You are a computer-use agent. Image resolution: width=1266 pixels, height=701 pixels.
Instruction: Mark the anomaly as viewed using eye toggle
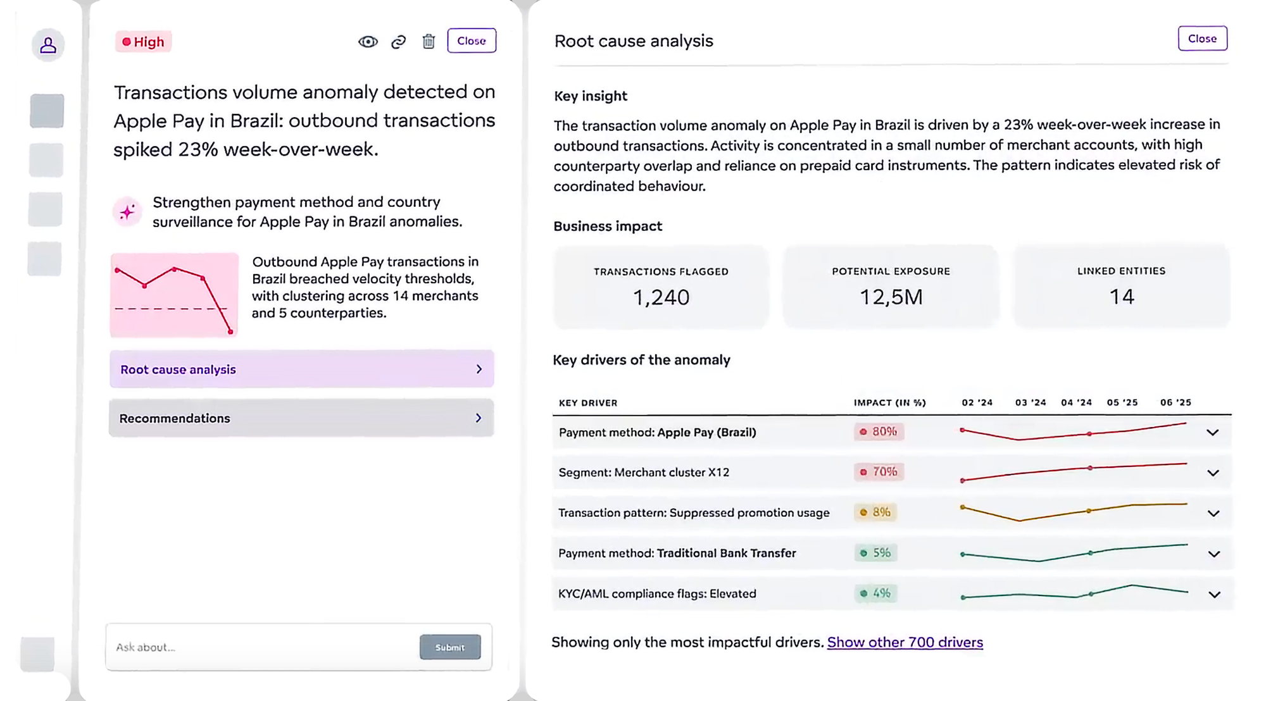point(368,40)
